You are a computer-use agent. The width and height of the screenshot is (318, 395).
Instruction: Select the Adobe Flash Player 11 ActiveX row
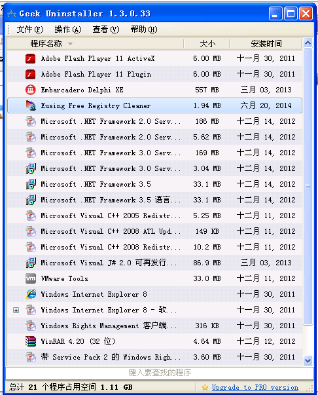point(154,58)
